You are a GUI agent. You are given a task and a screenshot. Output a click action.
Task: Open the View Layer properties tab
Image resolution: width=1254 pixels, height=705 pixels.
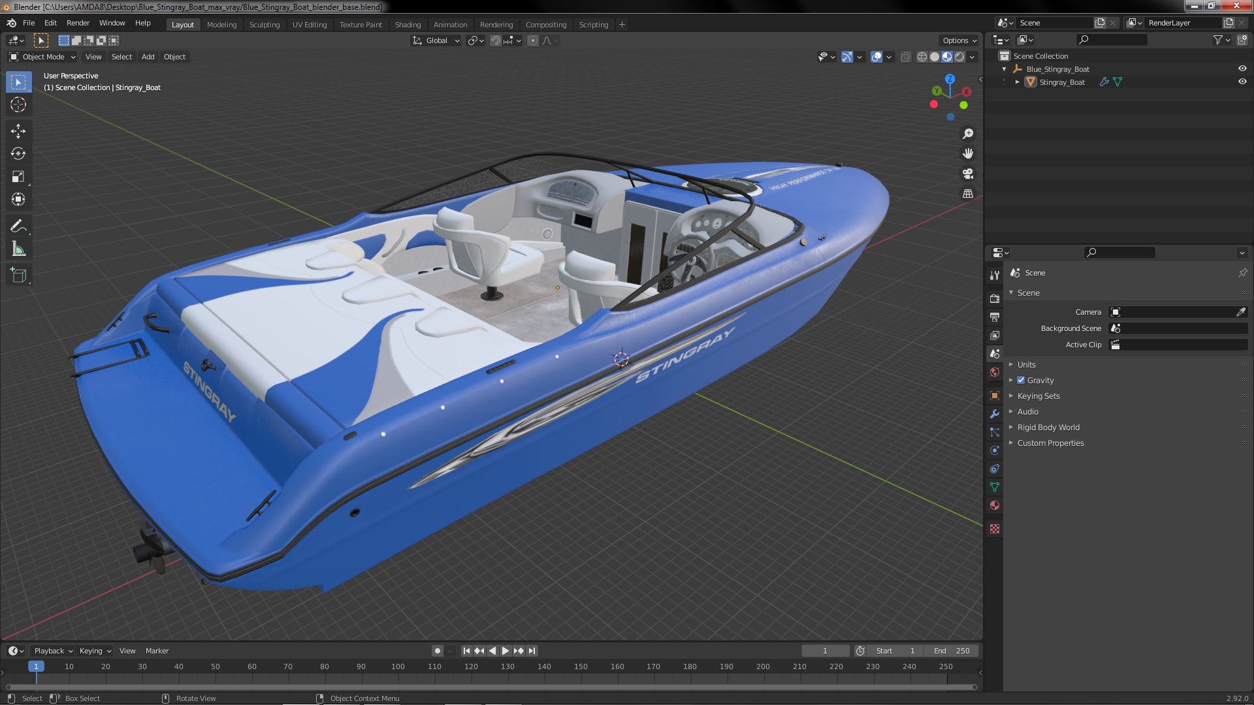point(995,335)
